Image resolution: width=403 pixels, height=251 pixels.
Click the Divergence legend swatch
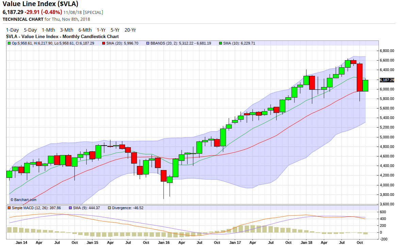pyautogui.click(x=110, y=208)
